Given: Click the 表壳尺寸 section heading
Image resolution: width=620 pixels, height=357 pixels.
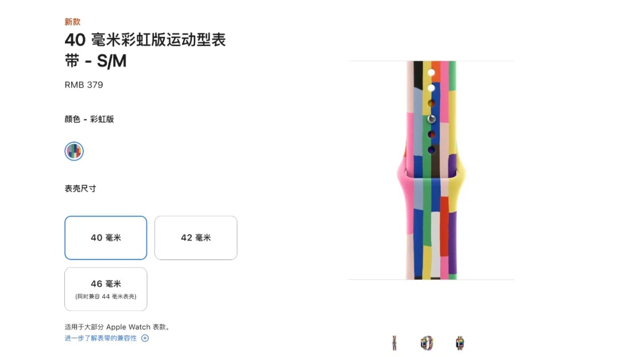Looking at the screenshot, I should click(80, 189).
